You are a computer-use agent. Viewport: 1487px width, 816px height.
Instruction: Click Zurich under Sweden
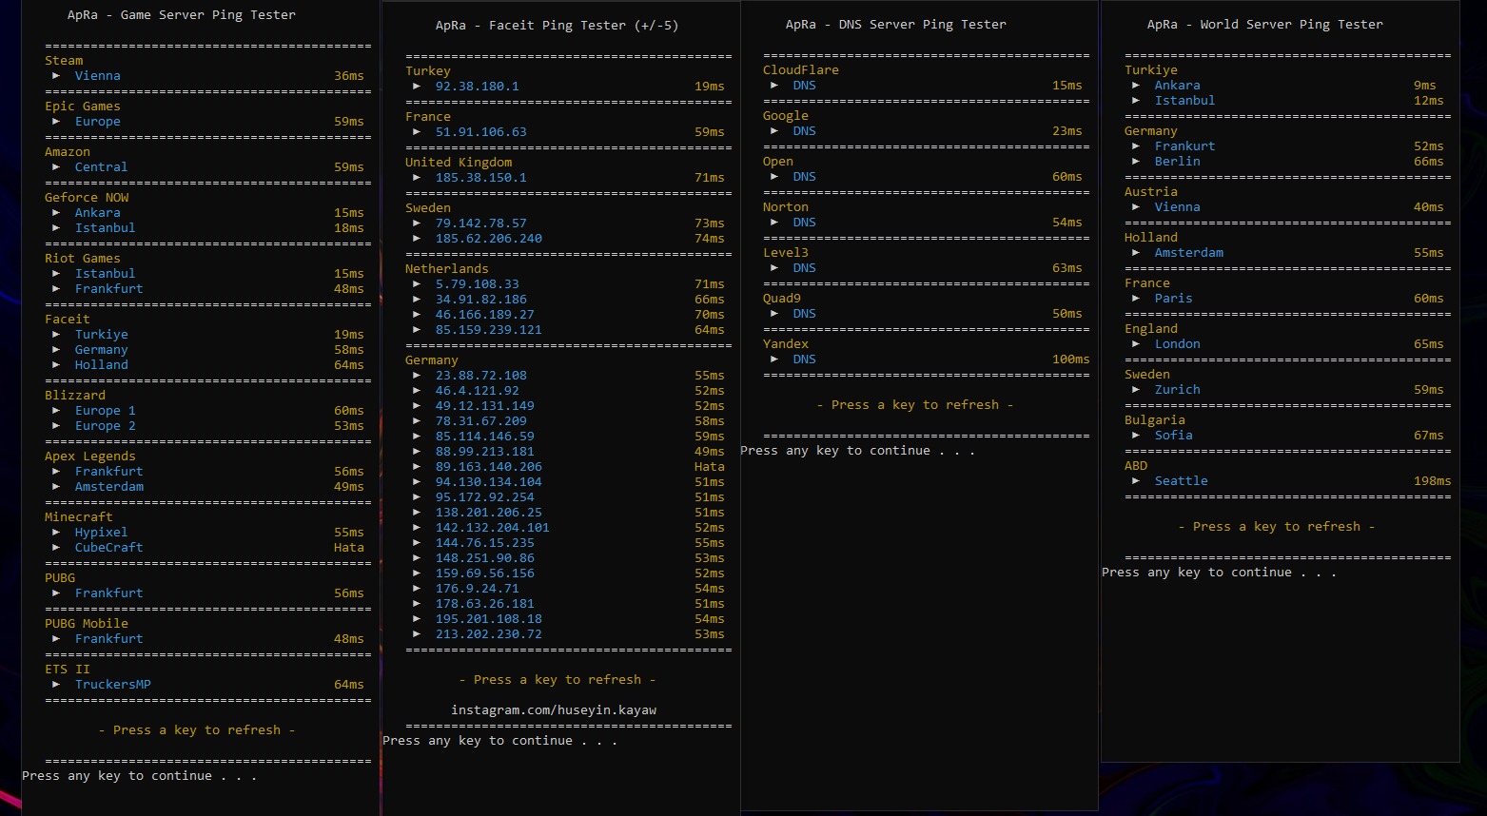pos(1178,390)
